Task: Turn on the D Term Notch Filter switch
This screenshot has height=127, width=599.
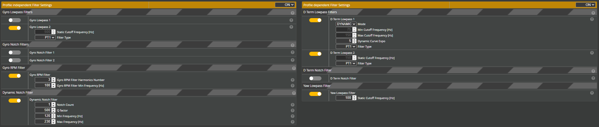Action: (315, 78)
